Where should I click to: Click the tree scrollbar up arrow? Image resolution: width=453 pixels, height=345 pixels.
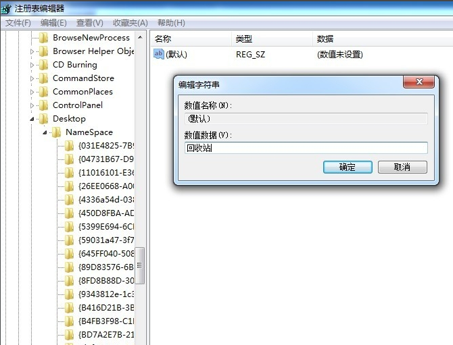click(x=140, y=38)
